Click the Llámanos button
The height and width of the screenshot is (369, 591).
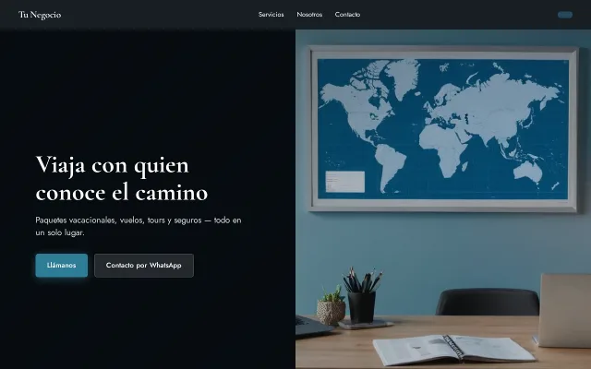(62, 266)
